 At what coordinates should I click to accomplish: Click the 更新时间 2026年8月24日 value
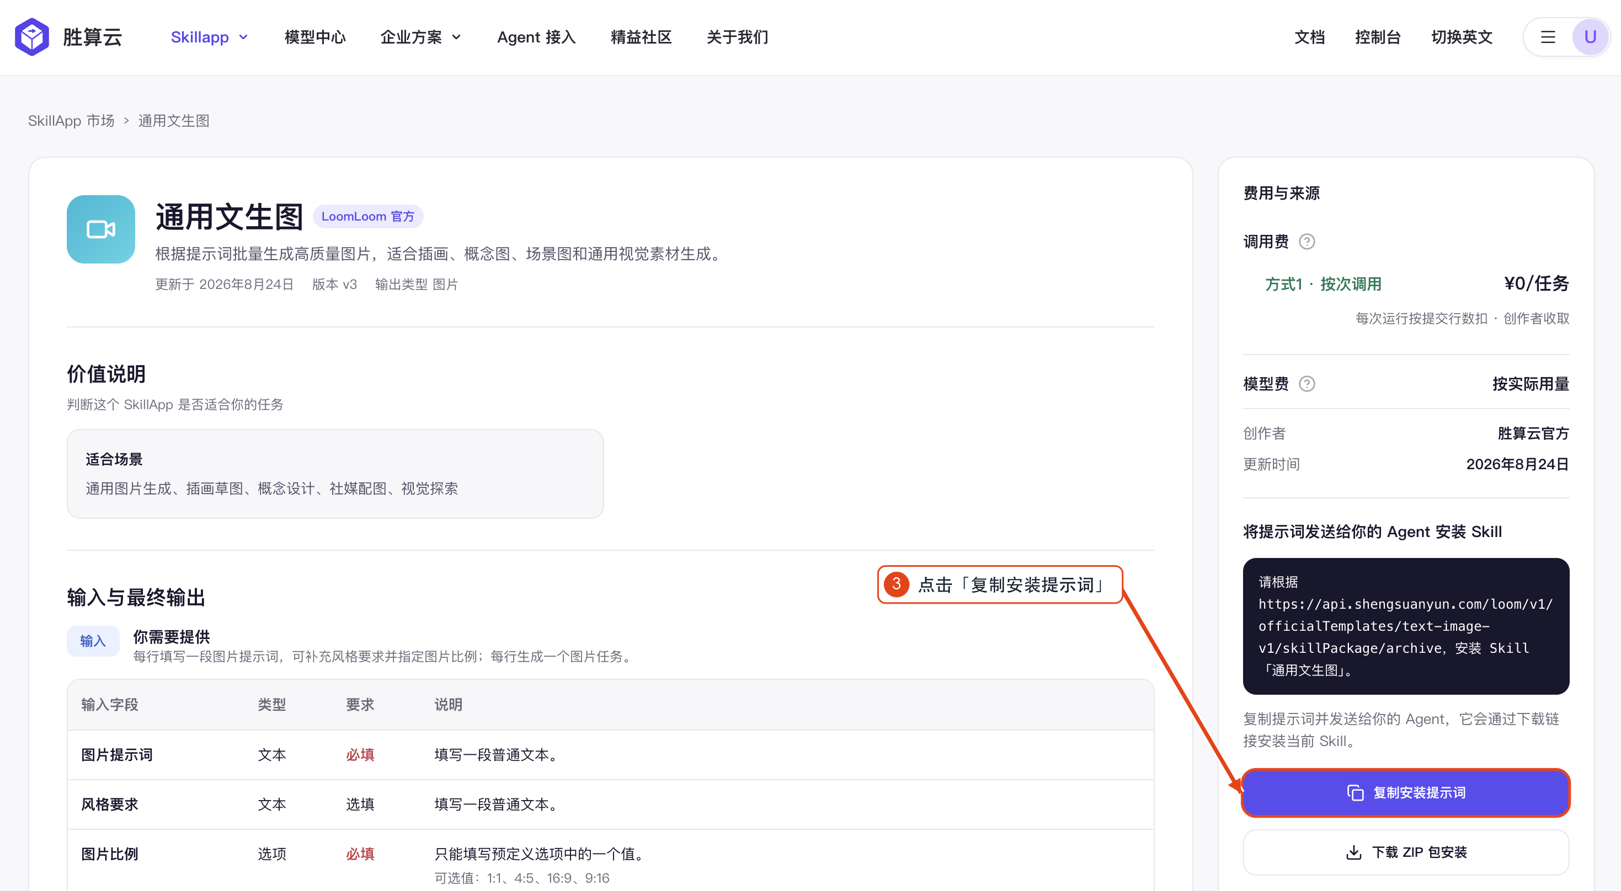(x=1517, y=464)
